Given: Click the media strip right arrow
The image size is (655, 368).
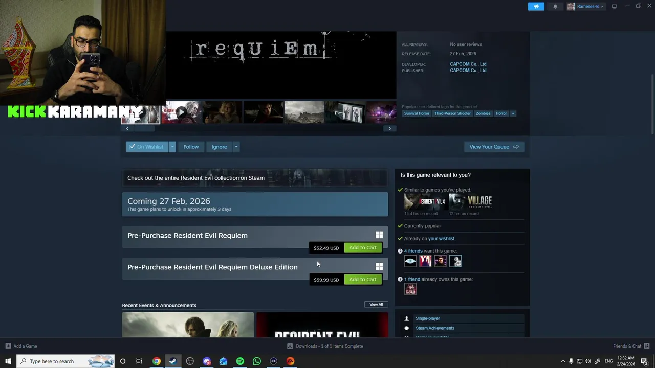Looking at the screenshot, I should pos(389,128).
